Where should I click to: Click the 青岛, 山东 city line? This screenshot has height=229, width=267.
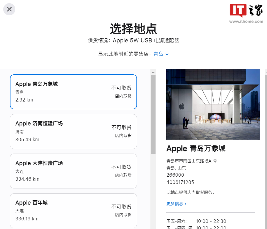pyautogui.click(x=176, y=168)
